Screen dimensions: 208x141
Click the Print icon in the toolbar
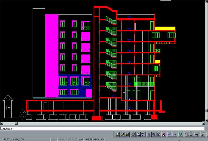[133, 134]
